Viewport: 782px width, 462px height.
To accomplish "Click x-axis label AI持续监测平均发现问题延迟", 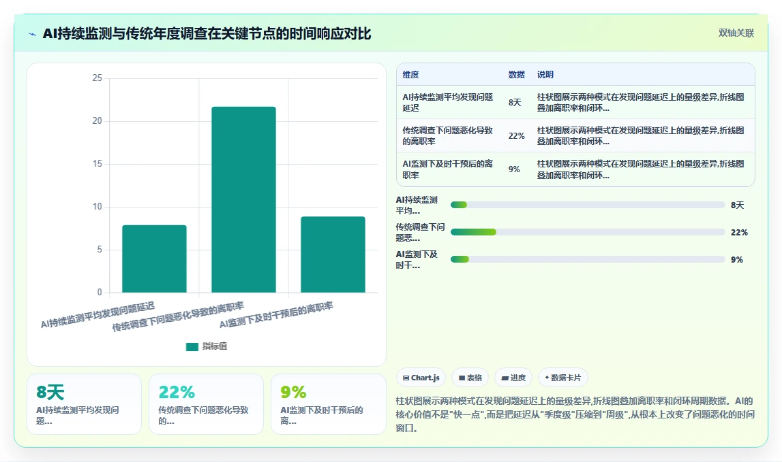I will click(x=97, y=315).
